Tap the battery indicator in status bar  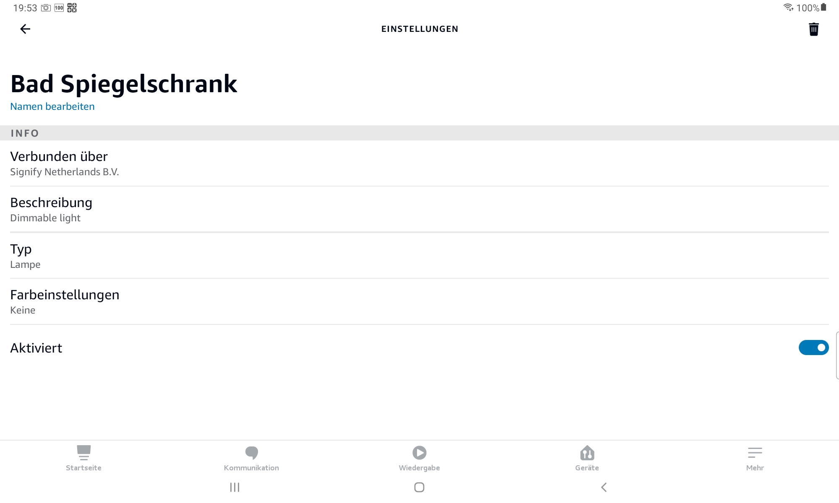[x=823, y=8]
